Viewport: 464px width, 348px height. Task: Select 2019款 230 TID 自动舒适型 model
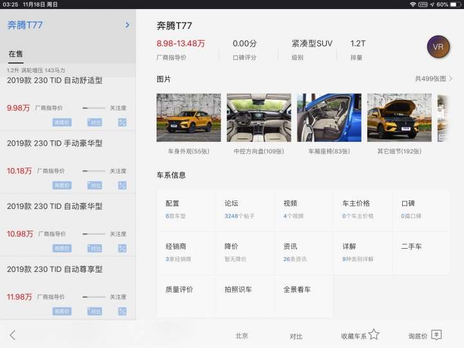click(55, 80)
